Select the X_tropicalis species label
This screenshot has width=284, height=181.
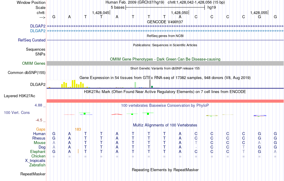pyautogui.click(x=35, y=161)
